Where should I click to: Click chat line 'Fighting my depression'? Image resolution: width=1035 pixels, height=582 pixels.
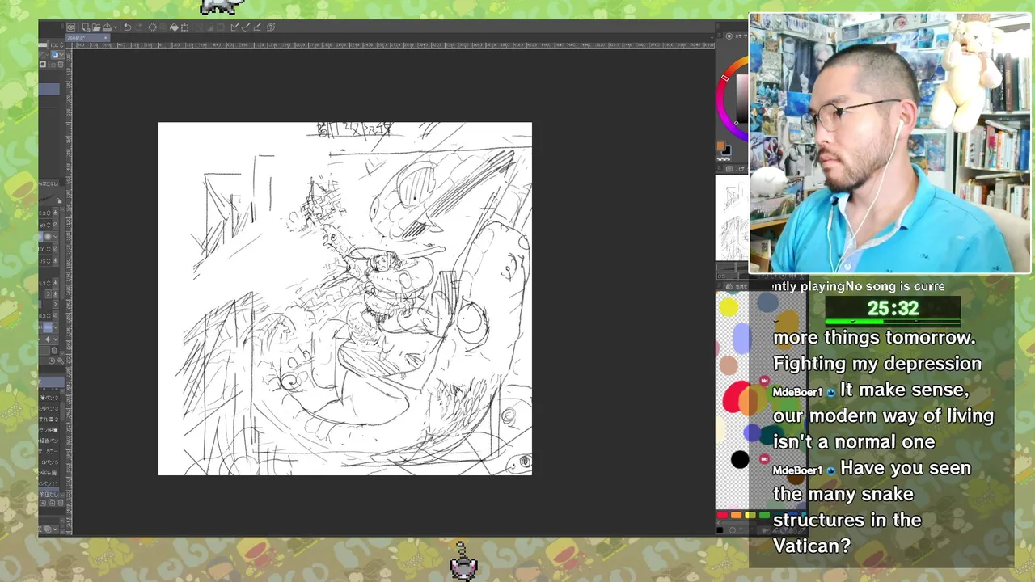tap(877, 363)
